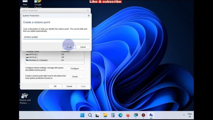Launch File Explorer from the taskbar

105,115
